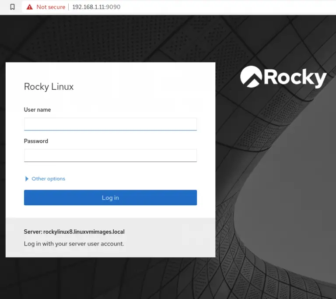Click the Rocky mountain emblem logo

(251, 77)
